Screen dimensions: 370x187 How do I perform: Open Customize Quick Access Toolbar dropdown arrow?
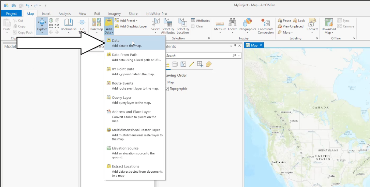pyautogui.click(x=46, y=6)
